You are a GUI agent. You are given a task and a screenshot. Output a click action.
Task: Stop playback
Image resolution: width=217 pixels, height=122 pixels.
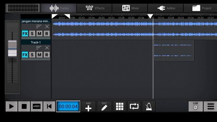24,106
